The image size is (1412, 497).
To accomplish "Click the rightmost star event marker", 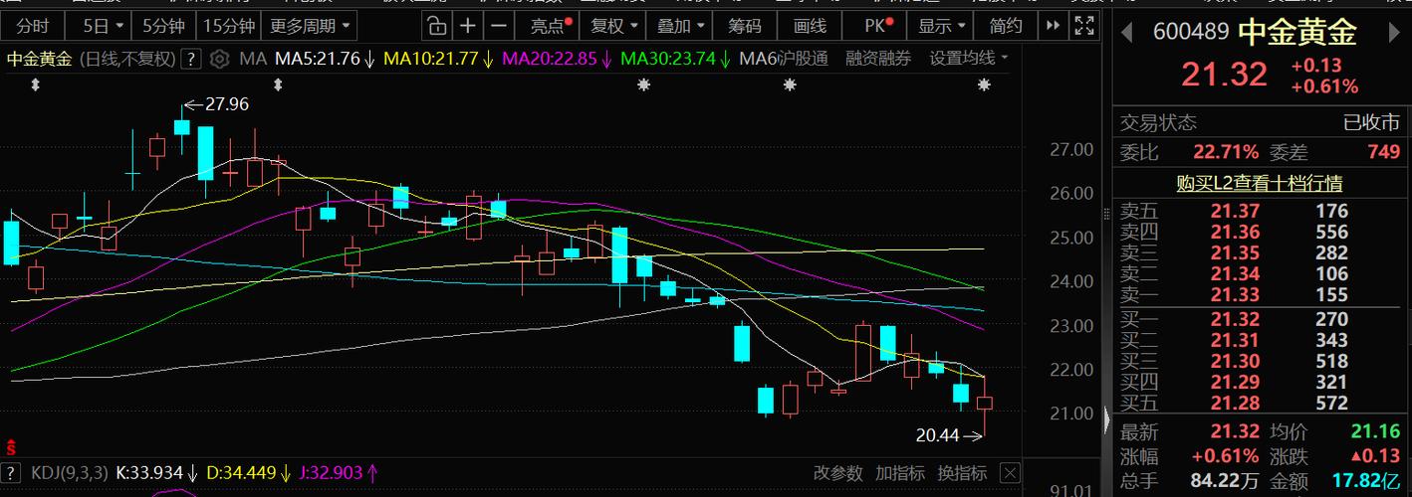I will click(x=984, y=85).
